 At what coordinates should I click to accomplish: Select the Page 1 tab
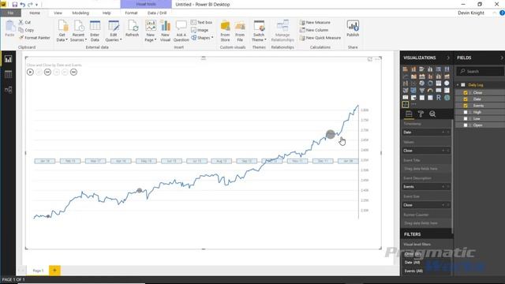click(38, 271)
